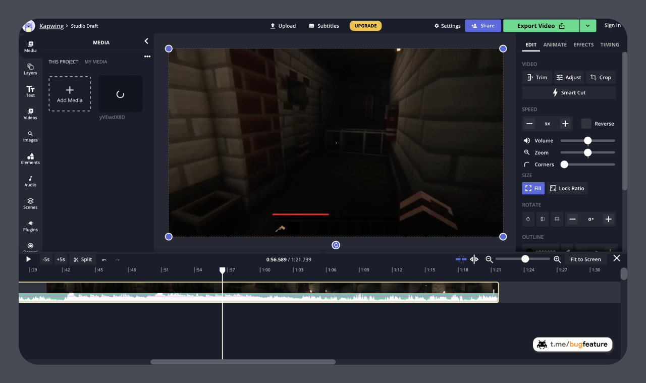
Task: Collapse the Media panel with chevron
Action: [146, 41]
